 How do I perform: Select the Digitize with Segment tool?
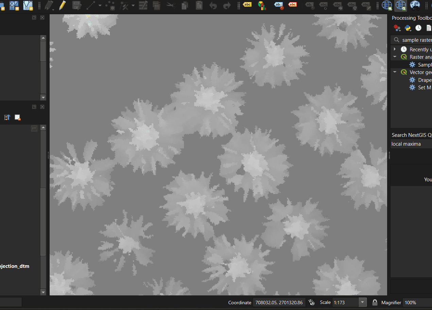(91, 5)
